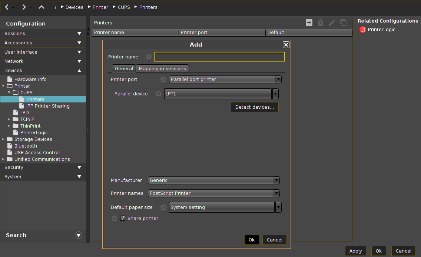Open the Printer names dropdown
Screen dimensions: 421x257
click(x=214, y=193)
